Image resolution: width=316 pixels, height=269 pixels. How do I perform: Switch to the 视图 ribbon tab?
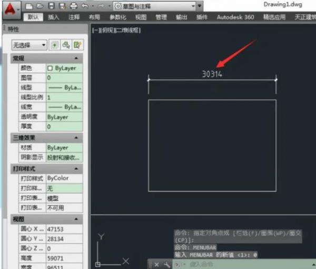pos(141,17)
